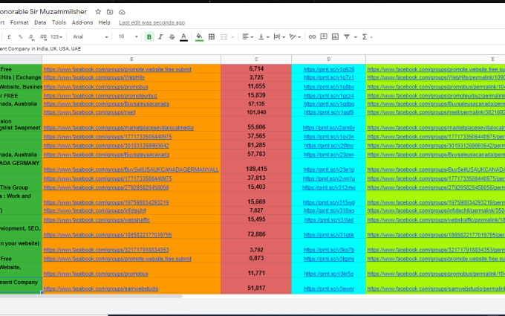The image size is (505, 316).
Task: Open the 'Last edit was seconds ago' link
Action: coord(151,22)
